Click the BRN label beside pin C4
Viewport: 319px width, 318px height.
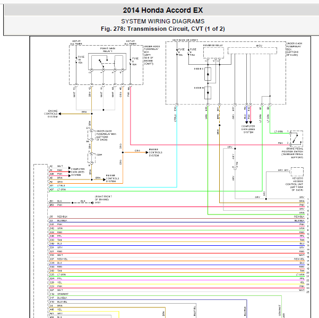click(59, 306)
